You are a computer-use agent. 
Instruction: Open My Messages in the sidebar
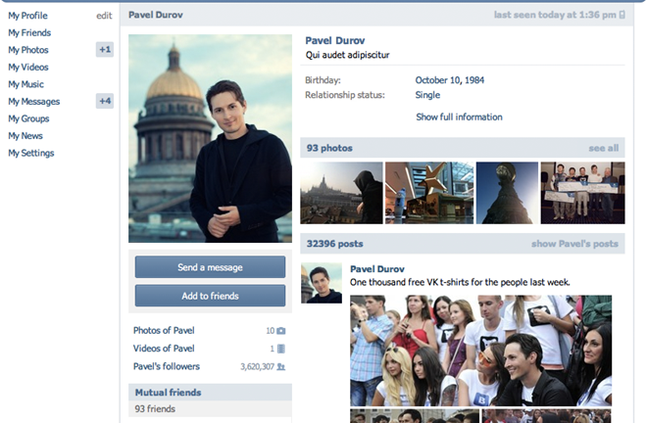(x=34, y=102)
